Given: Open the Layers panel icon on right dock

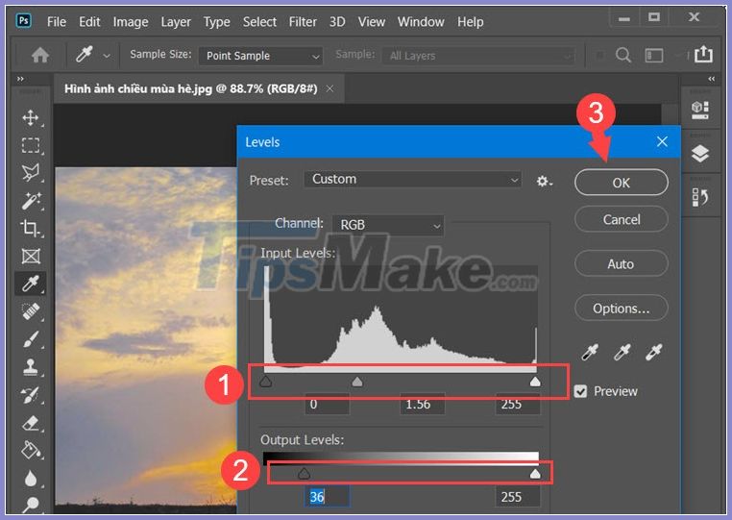Looking at the screenshot, I should pos(699,153).
